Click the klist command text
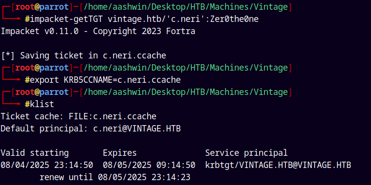The height and width of the screenshot is (185, 371). [42, 104]
